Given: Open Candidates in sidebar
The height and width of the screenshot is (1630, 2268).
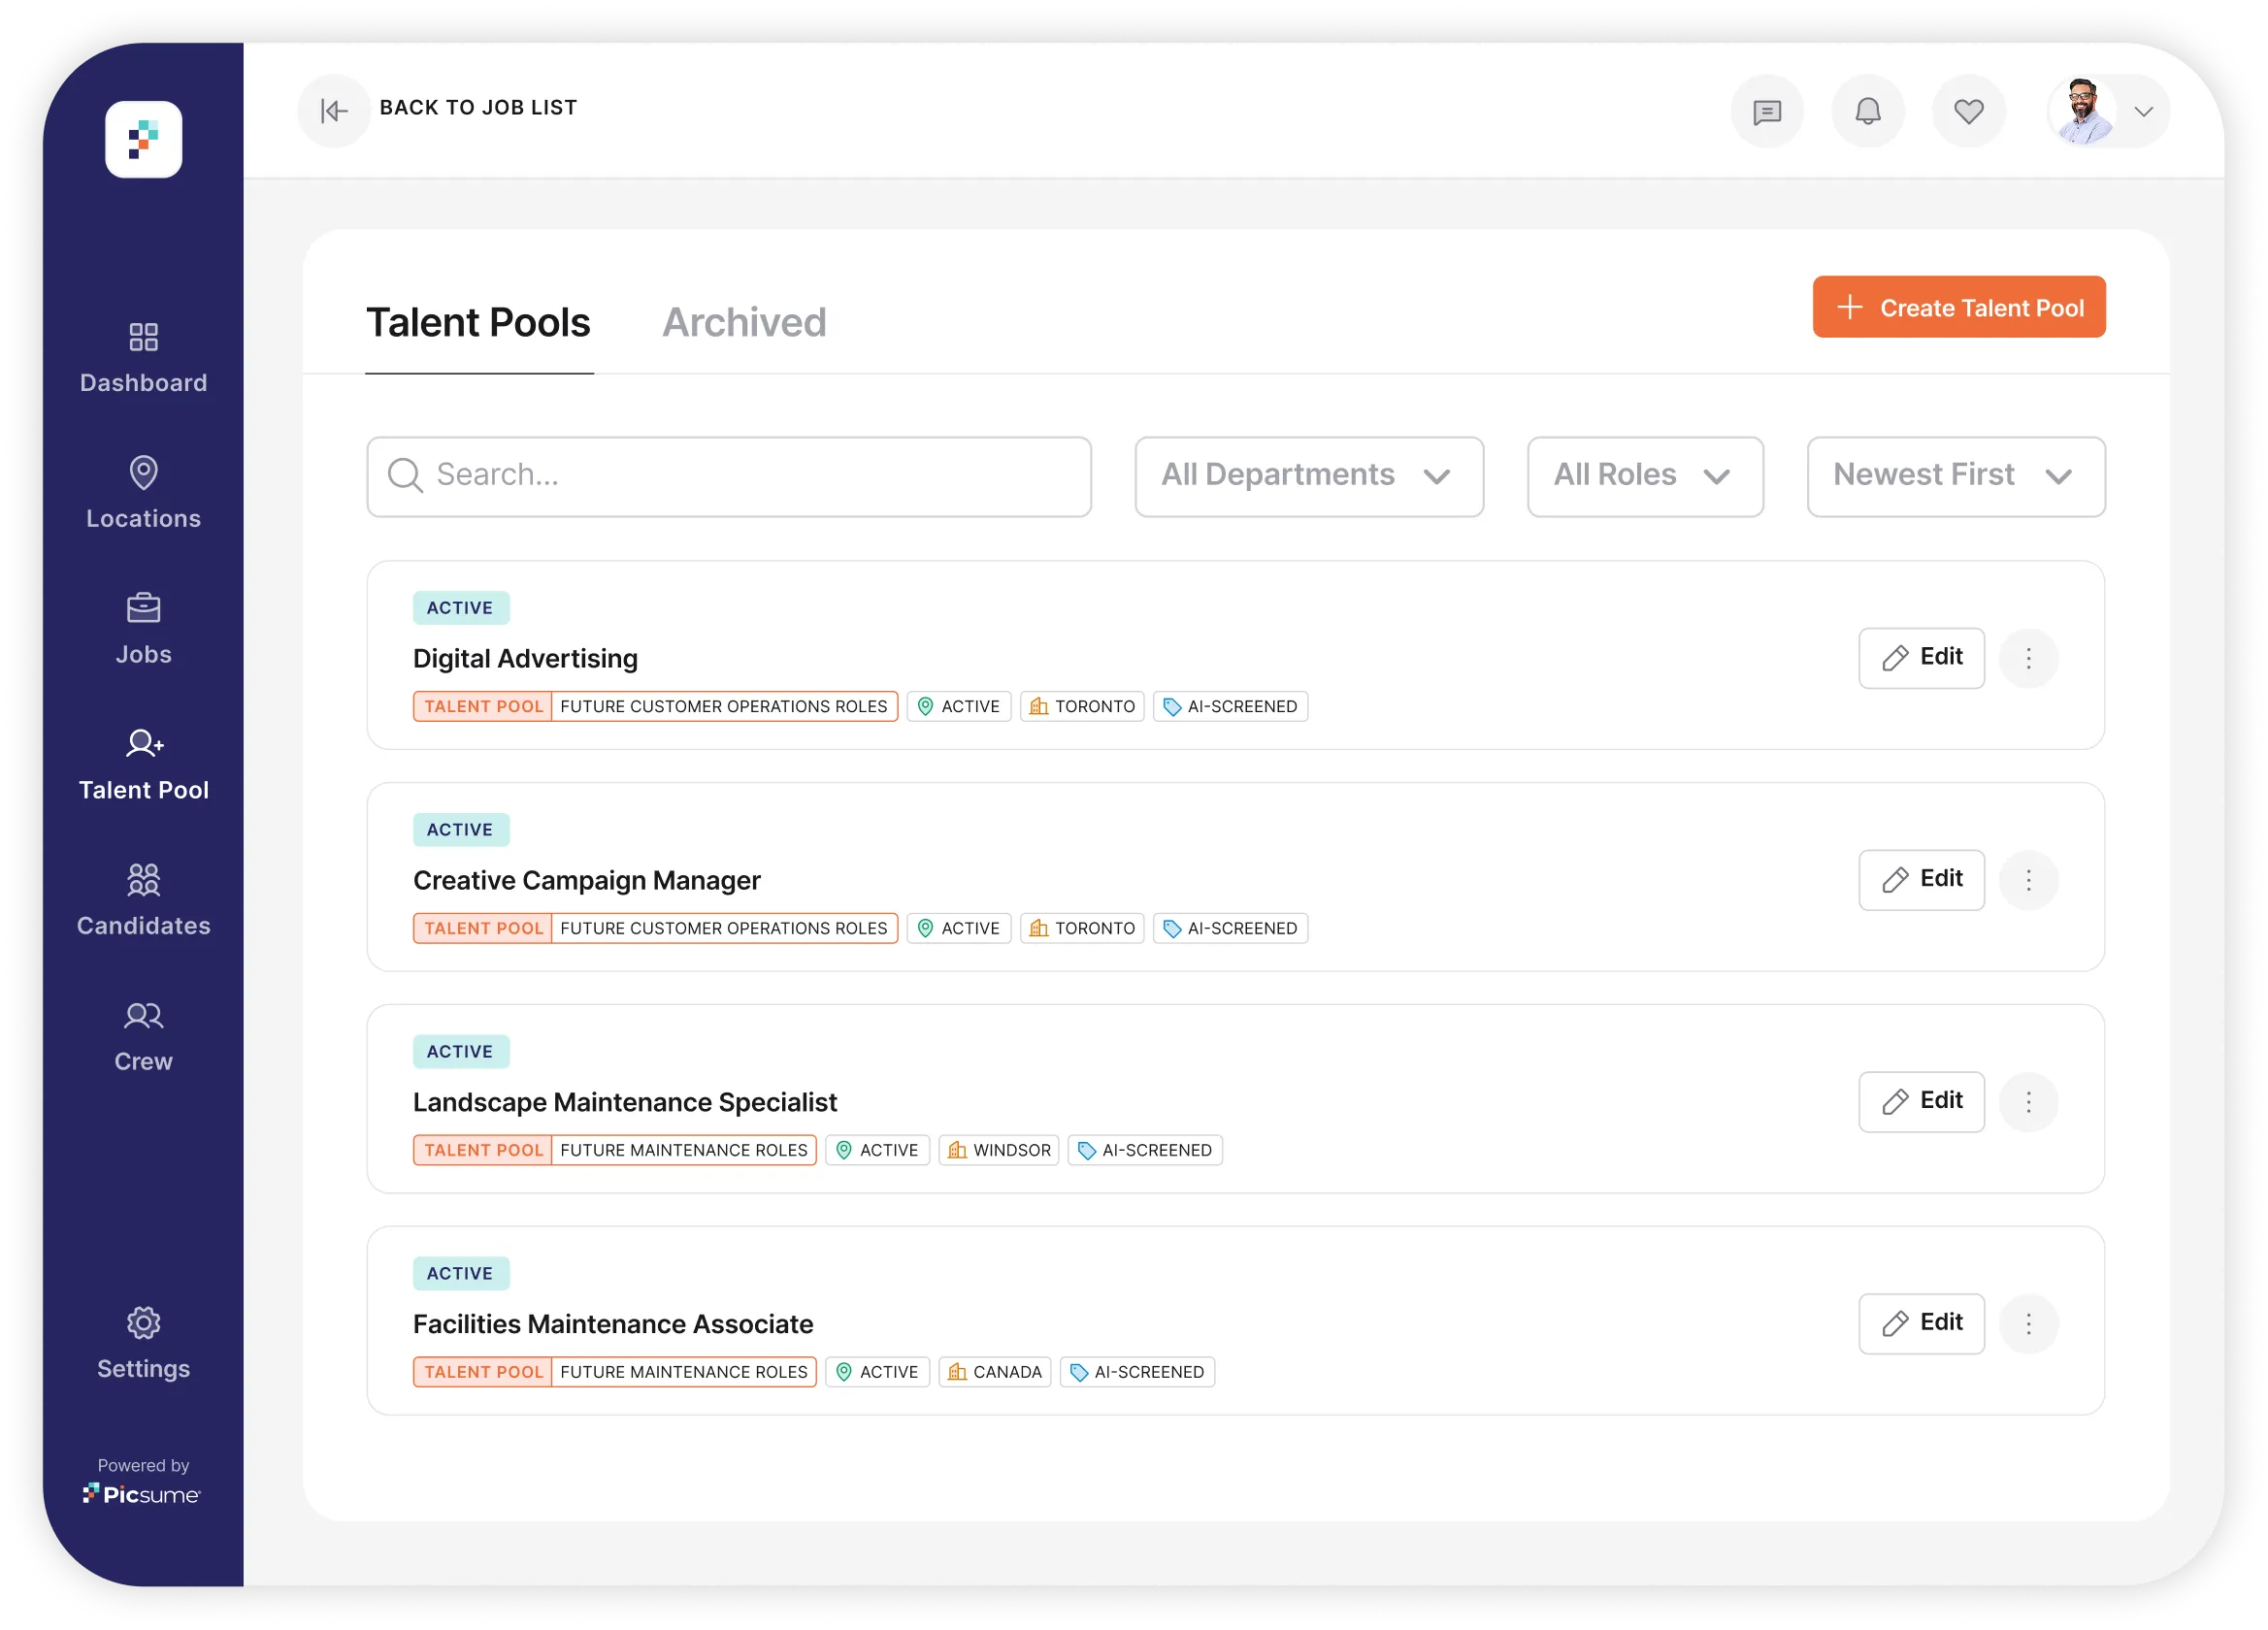Looking at the screenshot, I should (143, 900).
